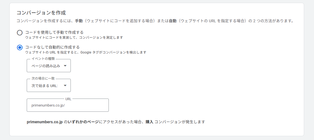Click the arrow icon beside ページの読み込み
Image resolution: width=314 pixels, height=140 pixels.
[65, 66]
